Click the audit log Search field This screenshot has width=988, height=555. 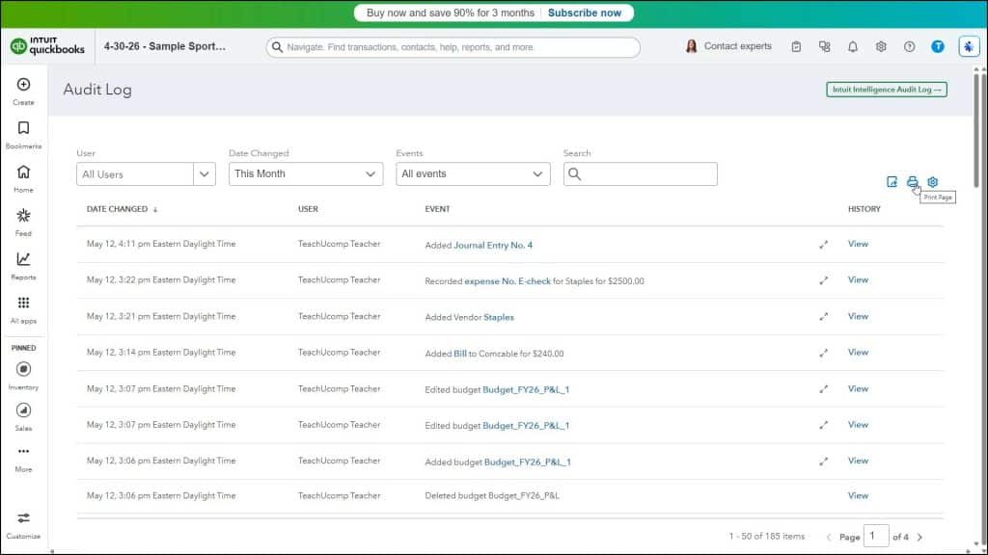click(x=641, y=174)
